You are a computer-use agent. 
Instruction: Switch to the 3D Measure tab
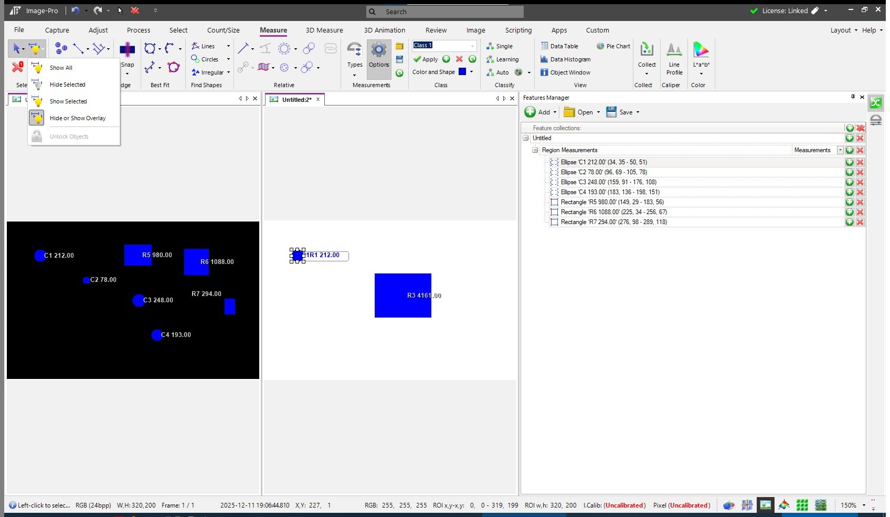point(324,30)
